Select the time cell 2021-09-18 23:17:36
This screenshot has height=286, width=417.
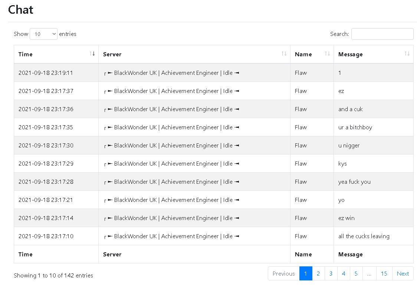(x=56, y=109)
